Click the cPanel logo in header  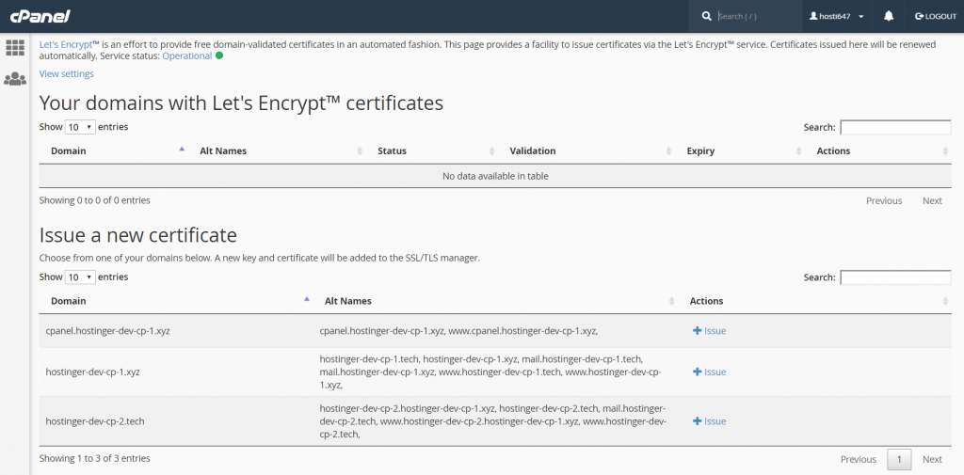point(40,16)
